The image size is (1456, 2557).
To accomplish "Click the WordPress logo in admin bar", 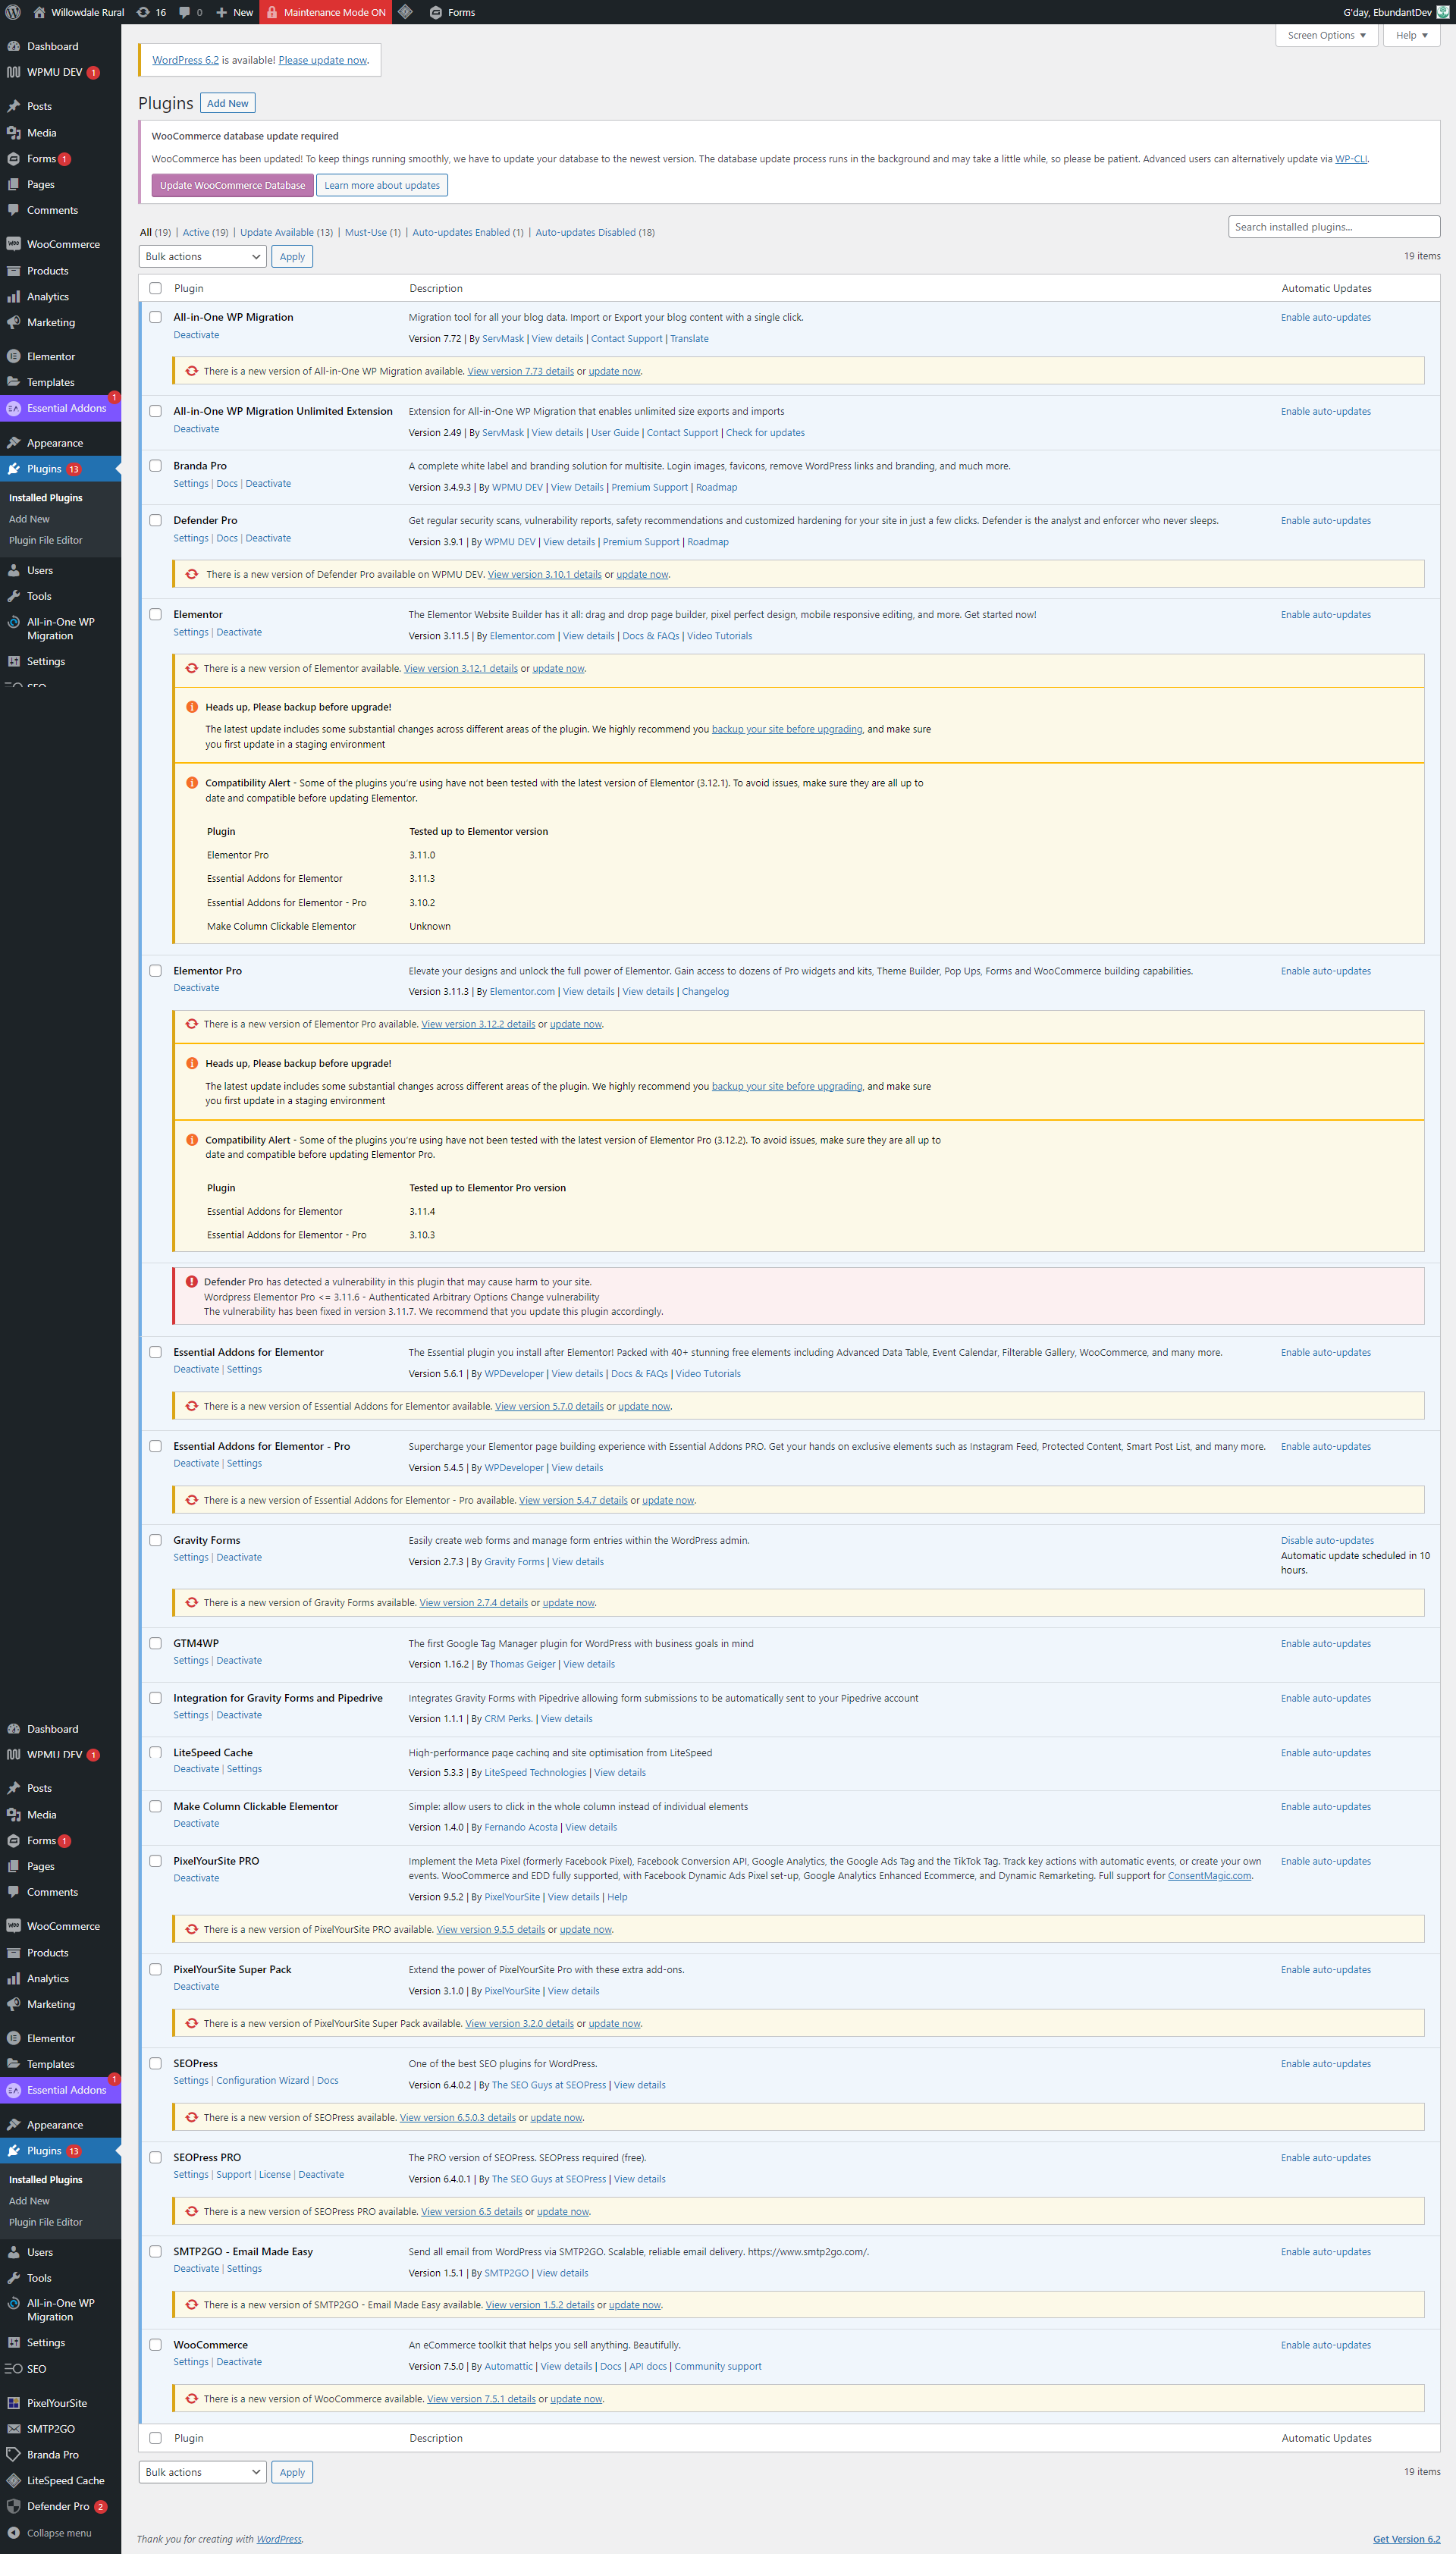I will 13,12.
